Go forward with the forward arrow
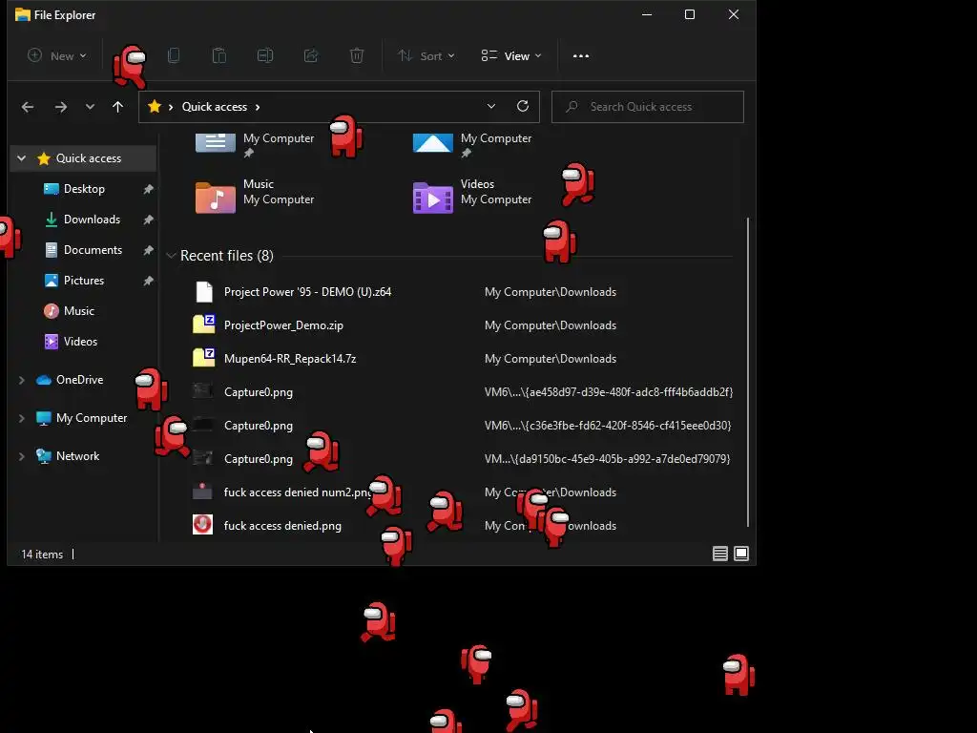 [x=60, y=107]
